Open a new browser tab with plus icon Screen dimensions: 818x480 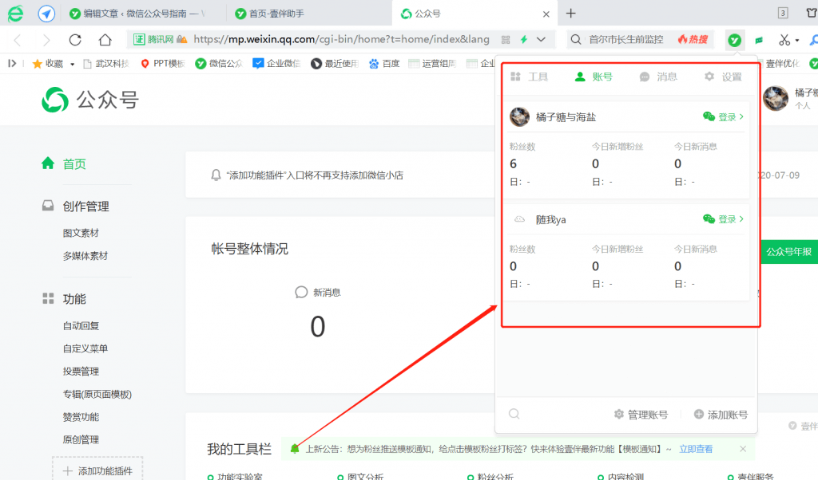pos(571,14)
